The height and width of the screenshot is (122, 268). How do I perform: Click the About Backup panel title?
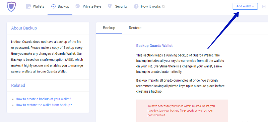[x=24, y=28]
